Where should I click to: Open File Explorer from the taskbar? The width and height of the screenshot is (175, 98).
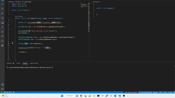[x=86, y=96]
